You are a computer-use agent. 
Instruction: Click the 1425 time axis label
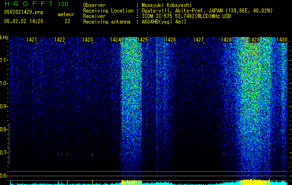143,40
